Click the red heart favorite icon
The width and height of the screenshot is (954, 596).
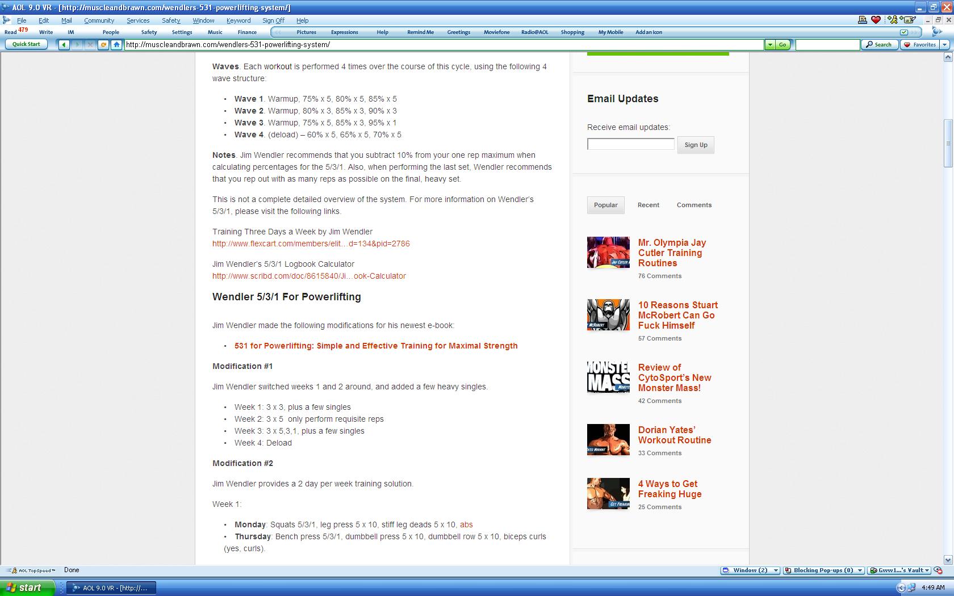(x=876, y=20)
